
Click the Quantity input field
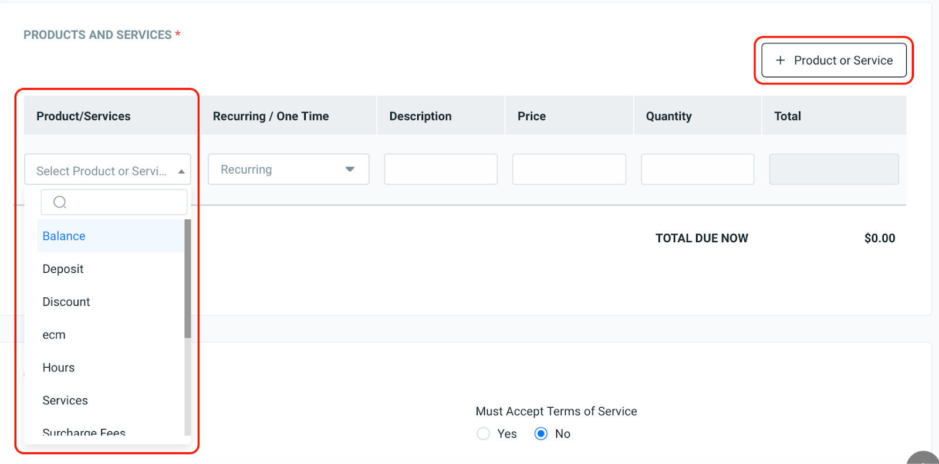click(698, 170)
